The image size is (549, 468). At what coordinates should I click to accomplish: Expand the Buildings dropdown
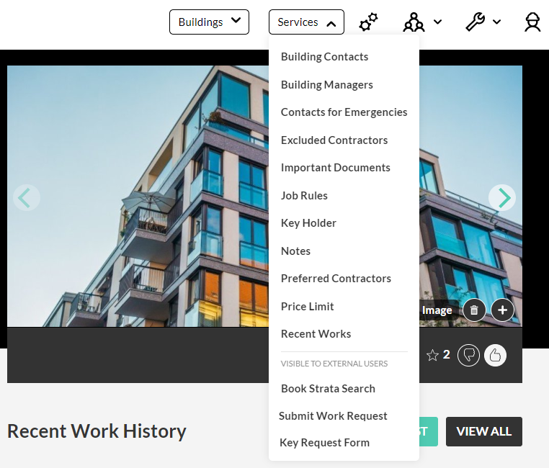tap(209, 22)
